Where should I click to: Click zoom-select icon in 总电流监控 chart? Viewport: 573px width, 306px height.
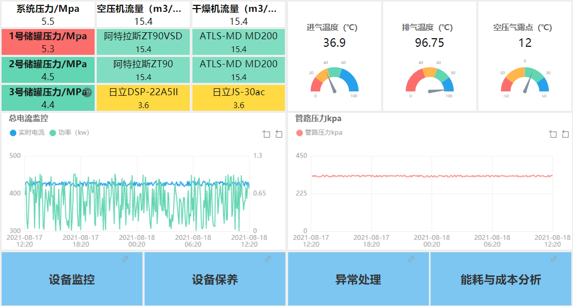tap(267, 134)
